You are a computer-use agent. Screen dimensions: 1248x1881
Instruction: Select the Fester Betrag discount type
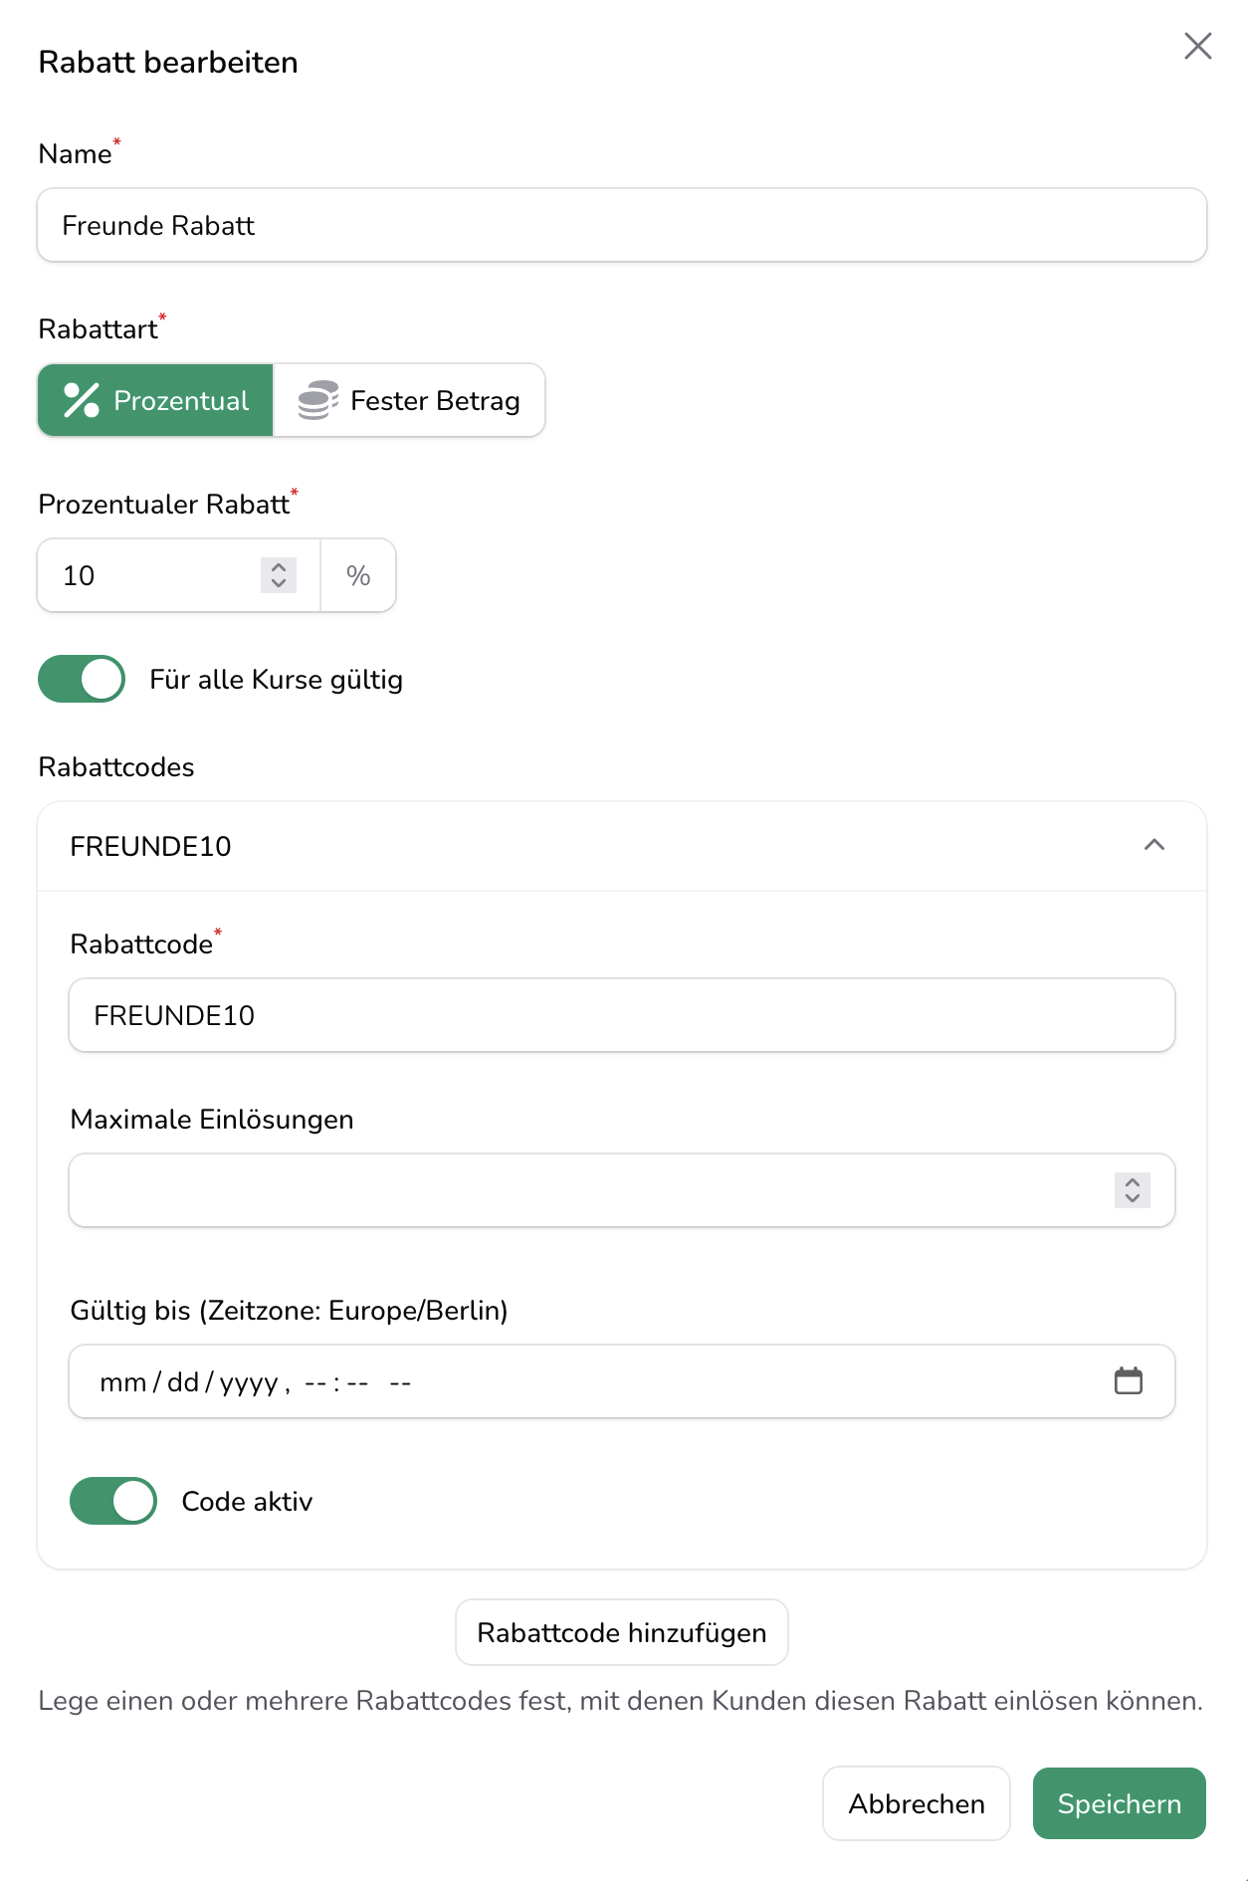409,400
